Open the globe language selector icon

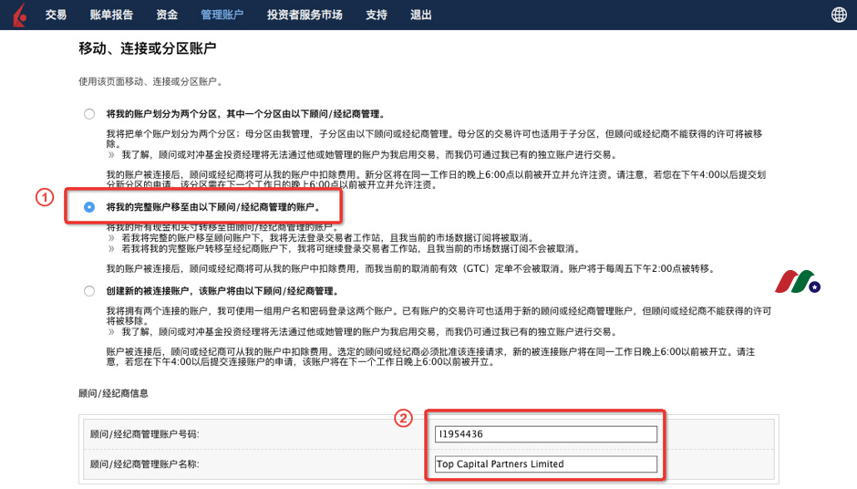pos(839,15)
